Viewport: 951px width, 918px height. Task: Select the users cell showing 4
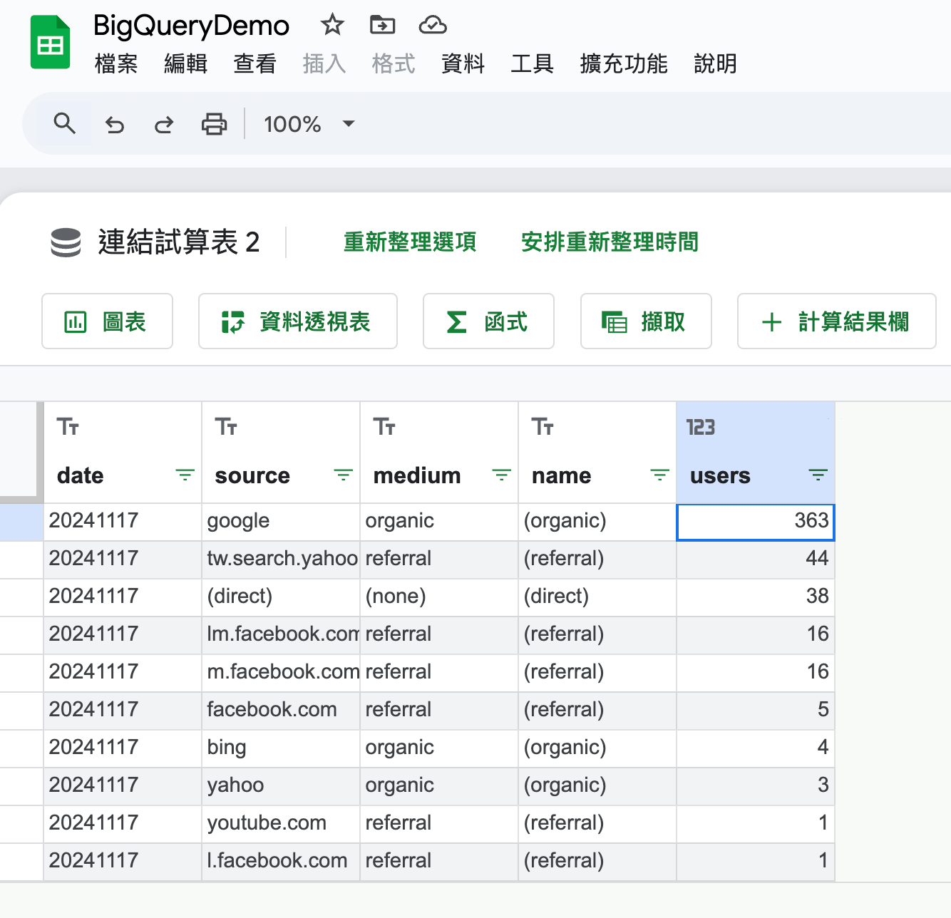coord(756,748)
